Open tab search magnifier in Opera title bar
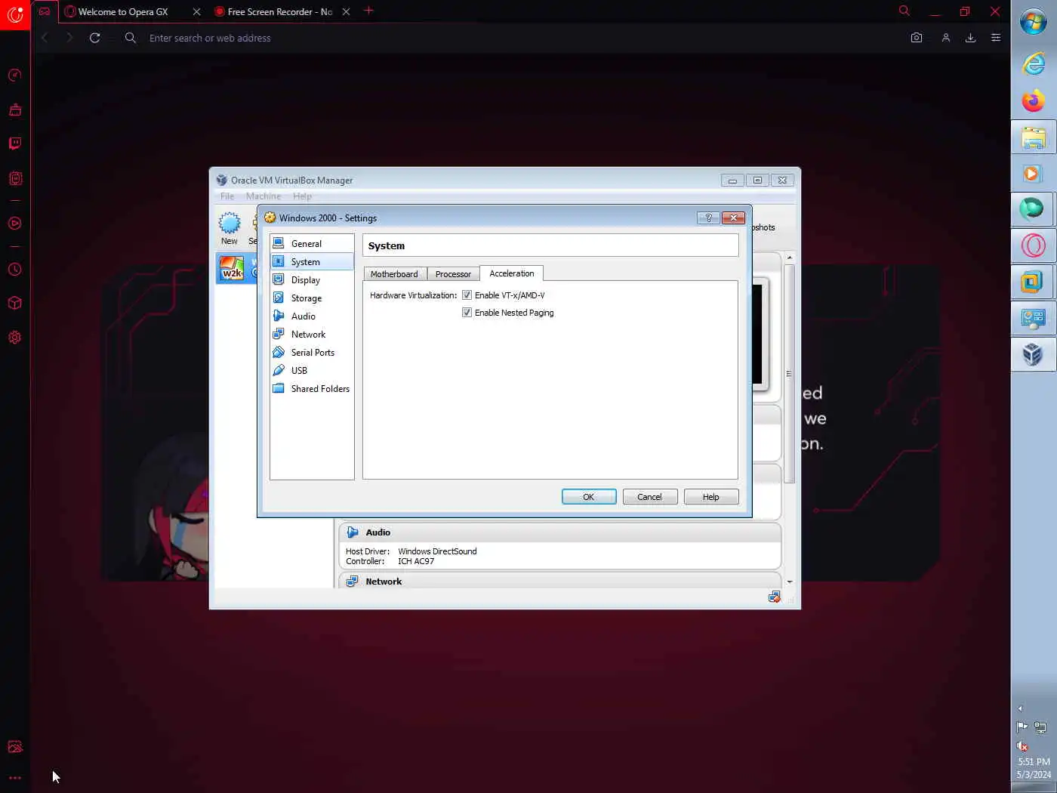The image size is (1057, 793). coord(904,11)
